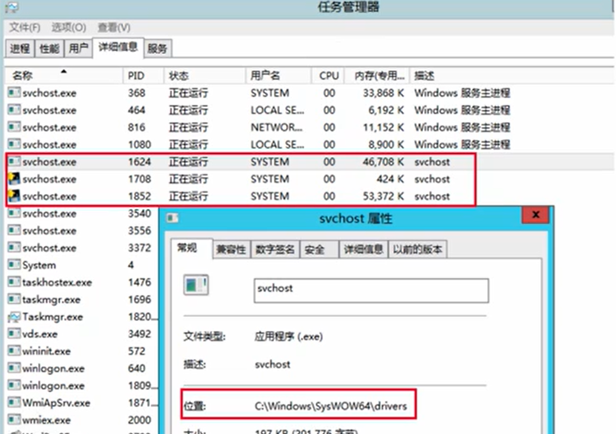Click the icon of svchost.exe PID 1852
This screenshot has width=616, height=434.
tap(14, 196)
